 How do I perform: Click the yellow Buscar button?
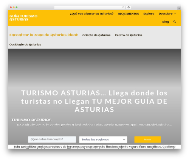point(147,140)
